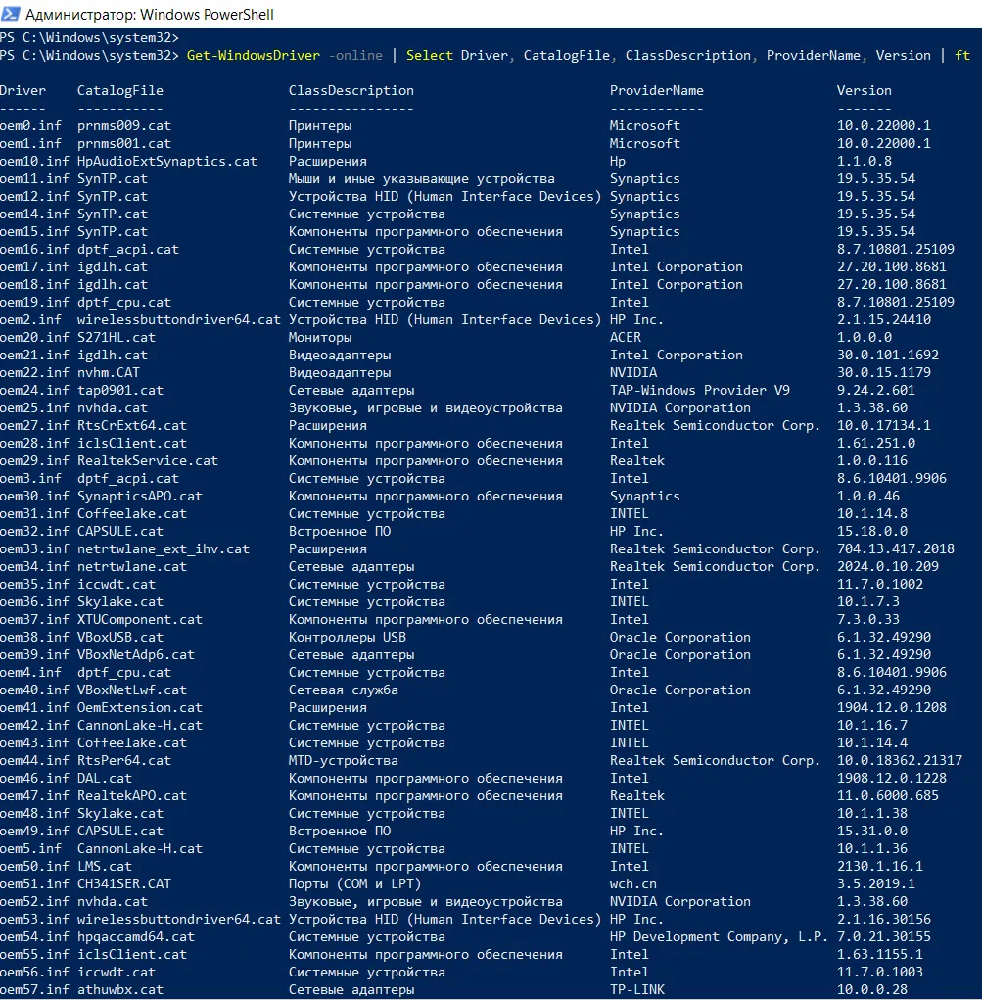The width and height of the screenshot is (982, 1000).
Task: Click 'Встроенное ПО' in the oem32.inf row
Action: click(339, 531)
